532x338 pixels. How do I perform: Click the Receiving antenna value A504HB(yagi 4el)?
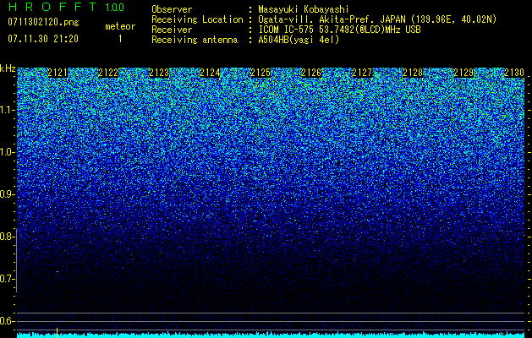point(299,40)
